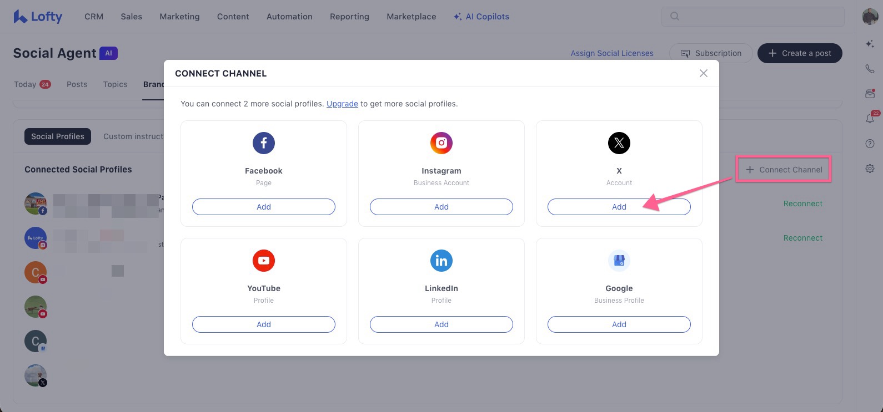Viewport: 883px width, 412px height.
Task: Open the phone dialer sidebar icon
Action: pyautogui.click(x=870, y=69)
